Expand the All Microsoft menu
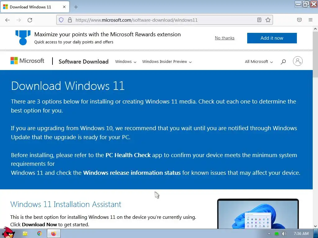 click(x=259, y=62)
